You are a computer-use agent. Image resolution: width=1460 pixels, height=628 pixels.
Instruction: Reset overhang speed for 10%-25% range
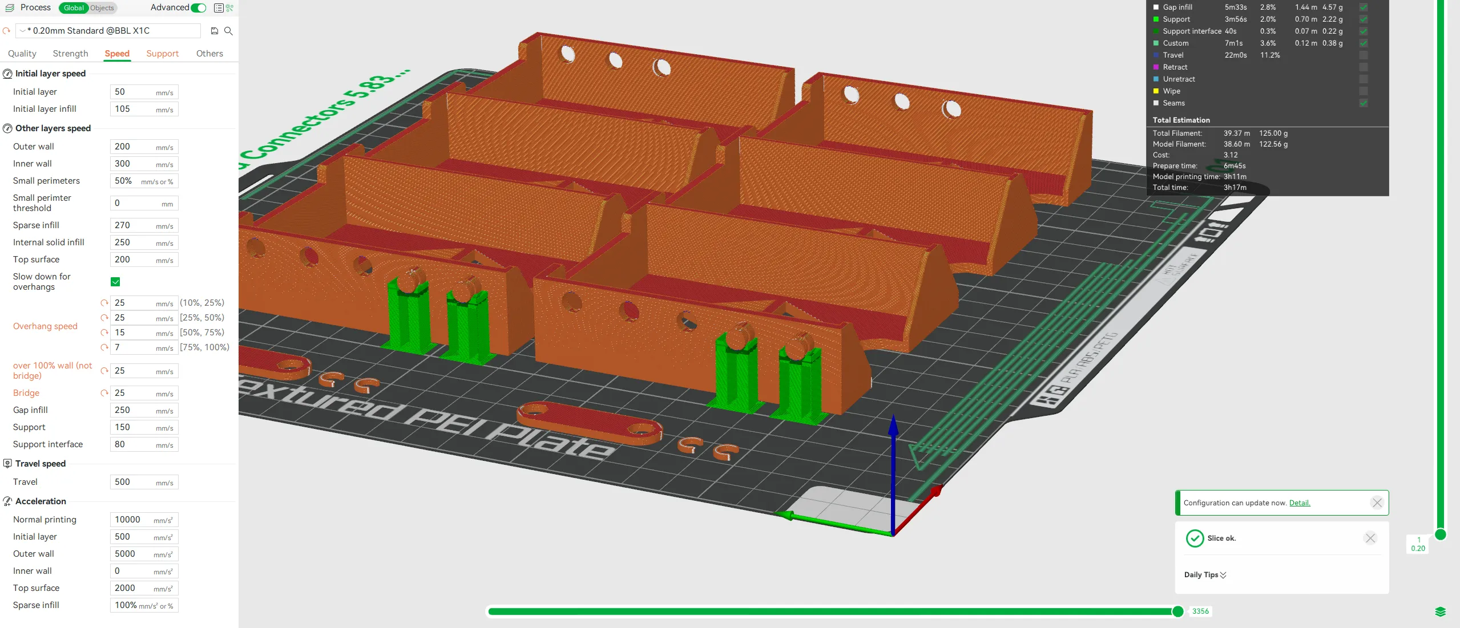tap(104, 303)
